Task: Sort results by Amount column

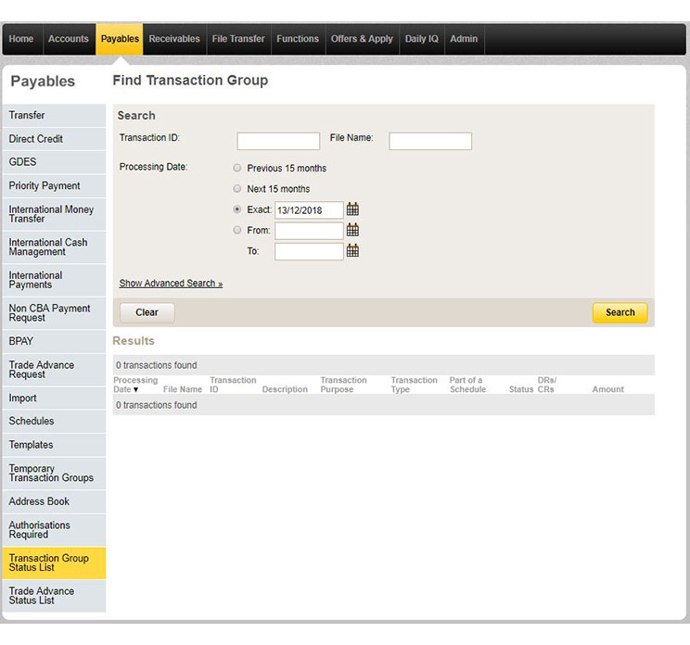Action: [607, 389]
